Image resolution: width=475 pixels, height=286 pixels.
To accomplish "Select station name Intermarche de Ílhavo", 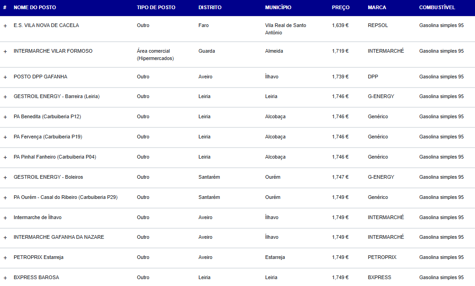I will click(x=38, y=218).
